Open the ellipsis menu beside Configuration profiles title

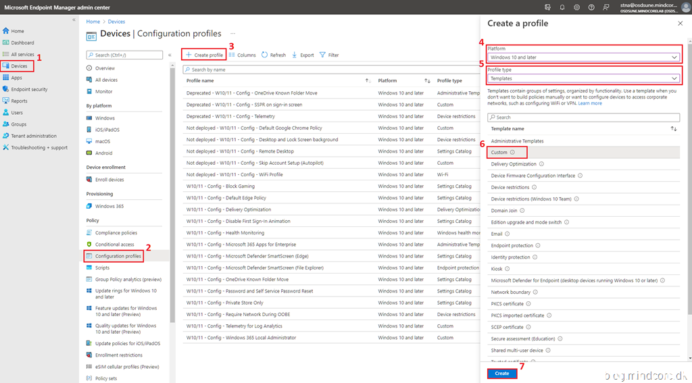[x=232, y=34]
